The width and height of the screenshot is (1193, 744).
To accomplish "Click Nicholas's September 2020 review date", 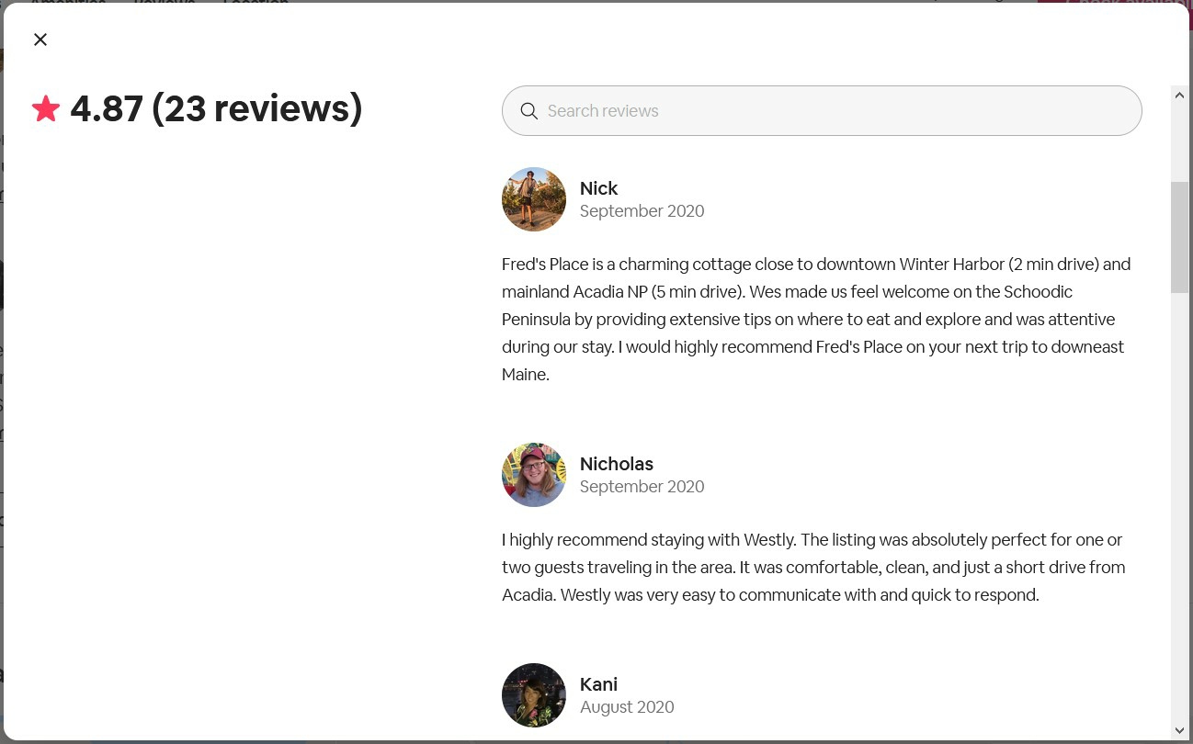I will point(642,487).
